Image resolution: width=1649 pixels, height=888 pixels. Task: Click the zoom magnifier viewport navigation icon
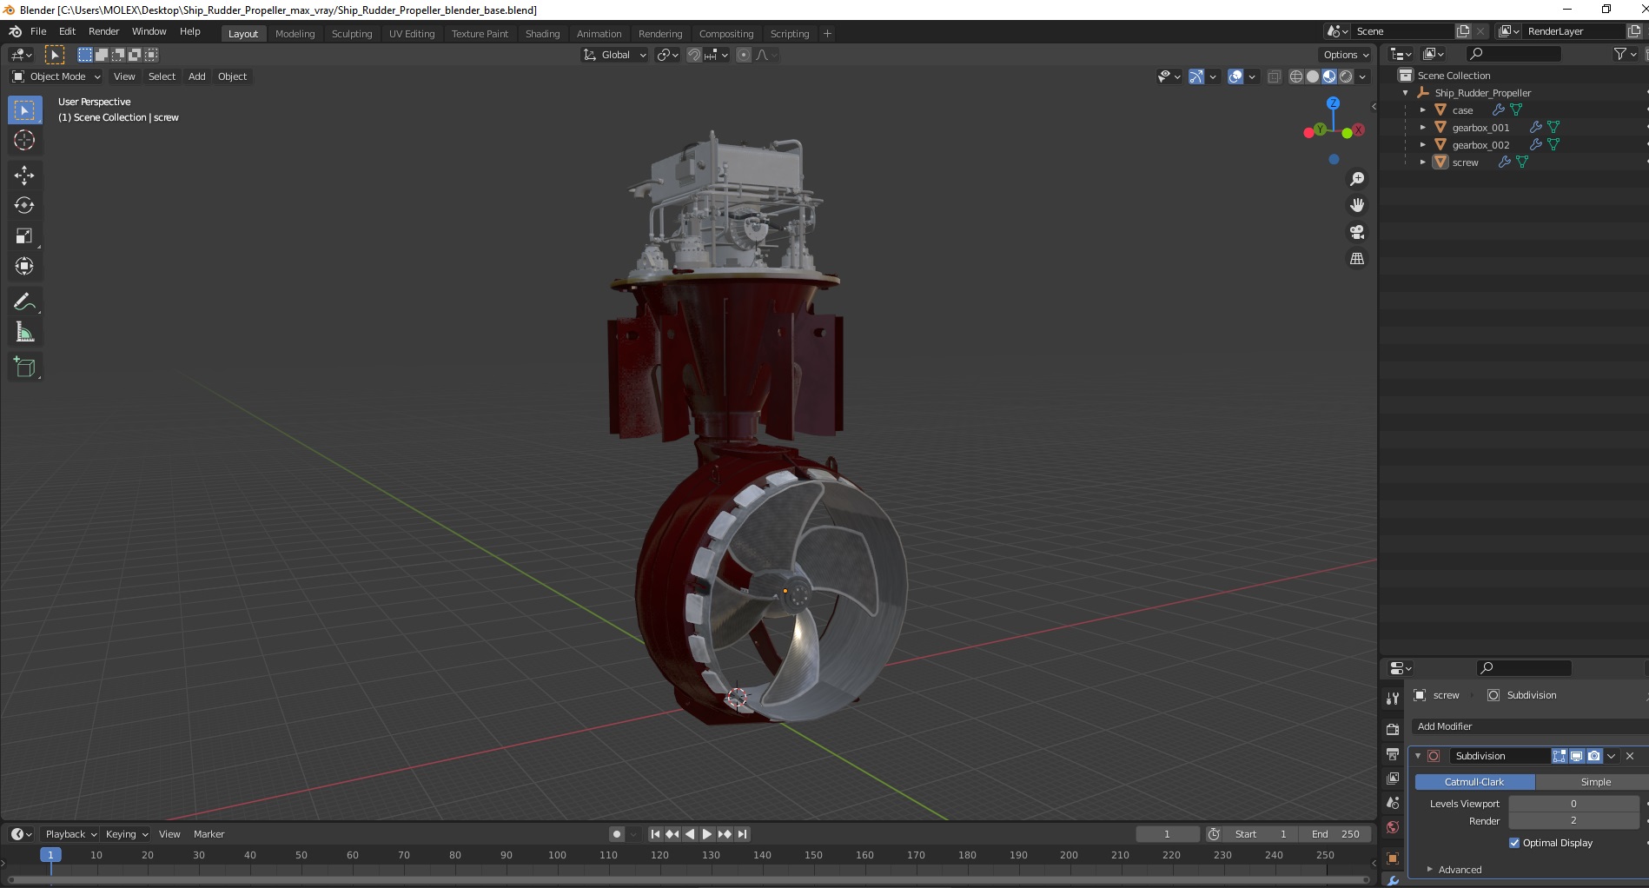[1356, 179]
